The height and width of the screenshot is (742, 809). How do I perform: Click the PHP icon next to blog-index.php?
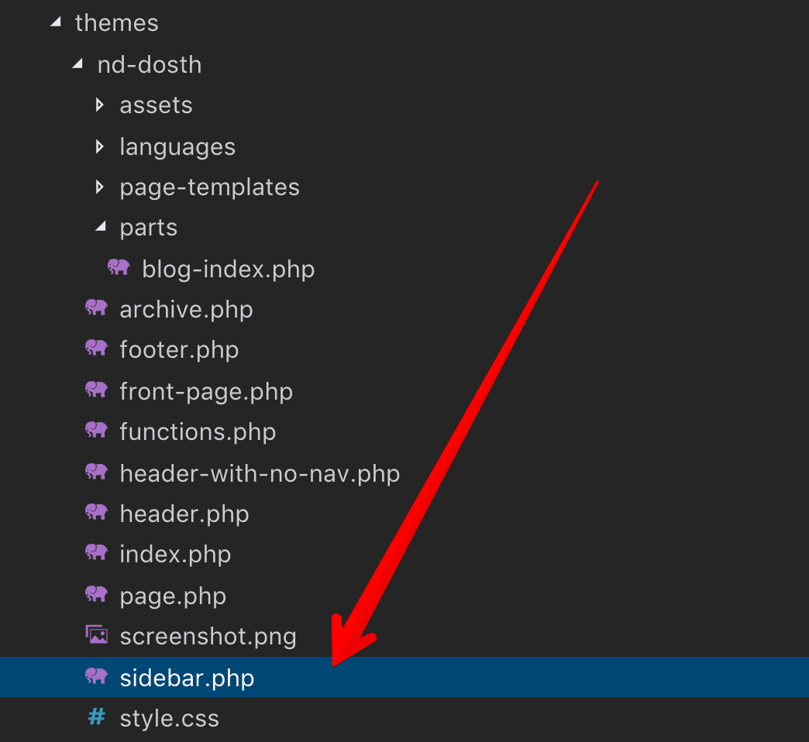119,268
